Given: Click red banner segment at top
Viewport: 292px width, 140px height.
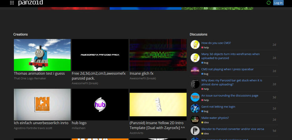Looking at the screenshot, I should [74, 8].
